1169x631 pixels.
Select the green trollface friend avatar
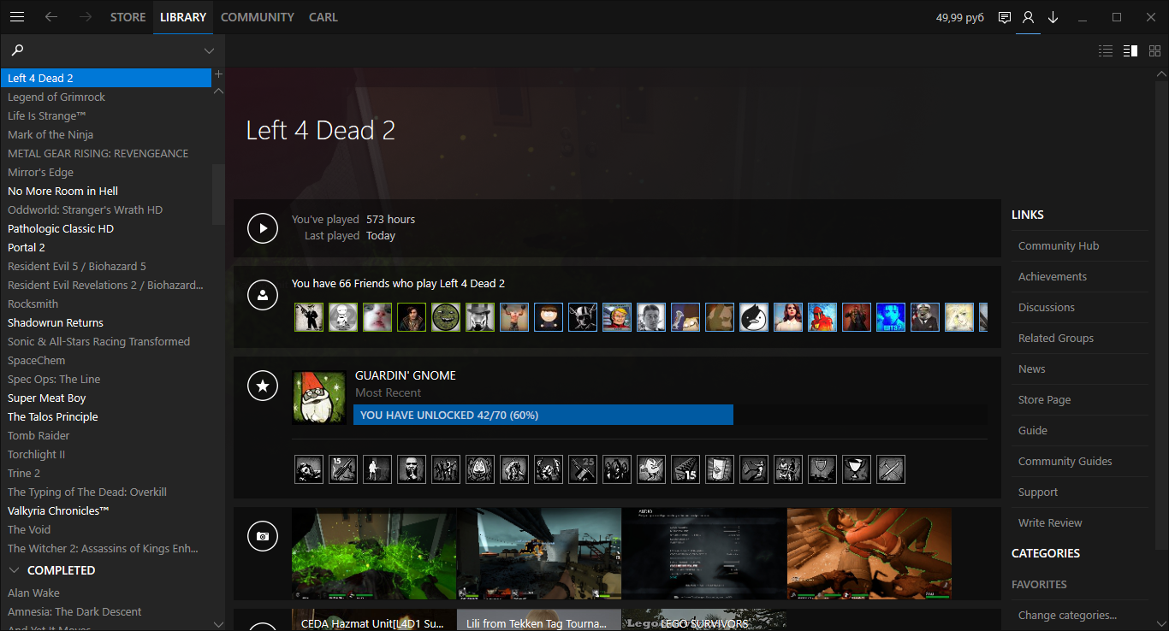[x=446, y=317]
